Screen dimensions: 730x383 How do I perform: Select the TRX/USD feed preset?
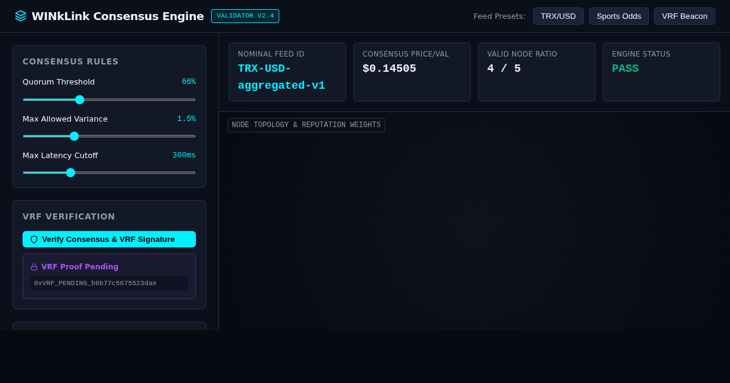point(558,16)
